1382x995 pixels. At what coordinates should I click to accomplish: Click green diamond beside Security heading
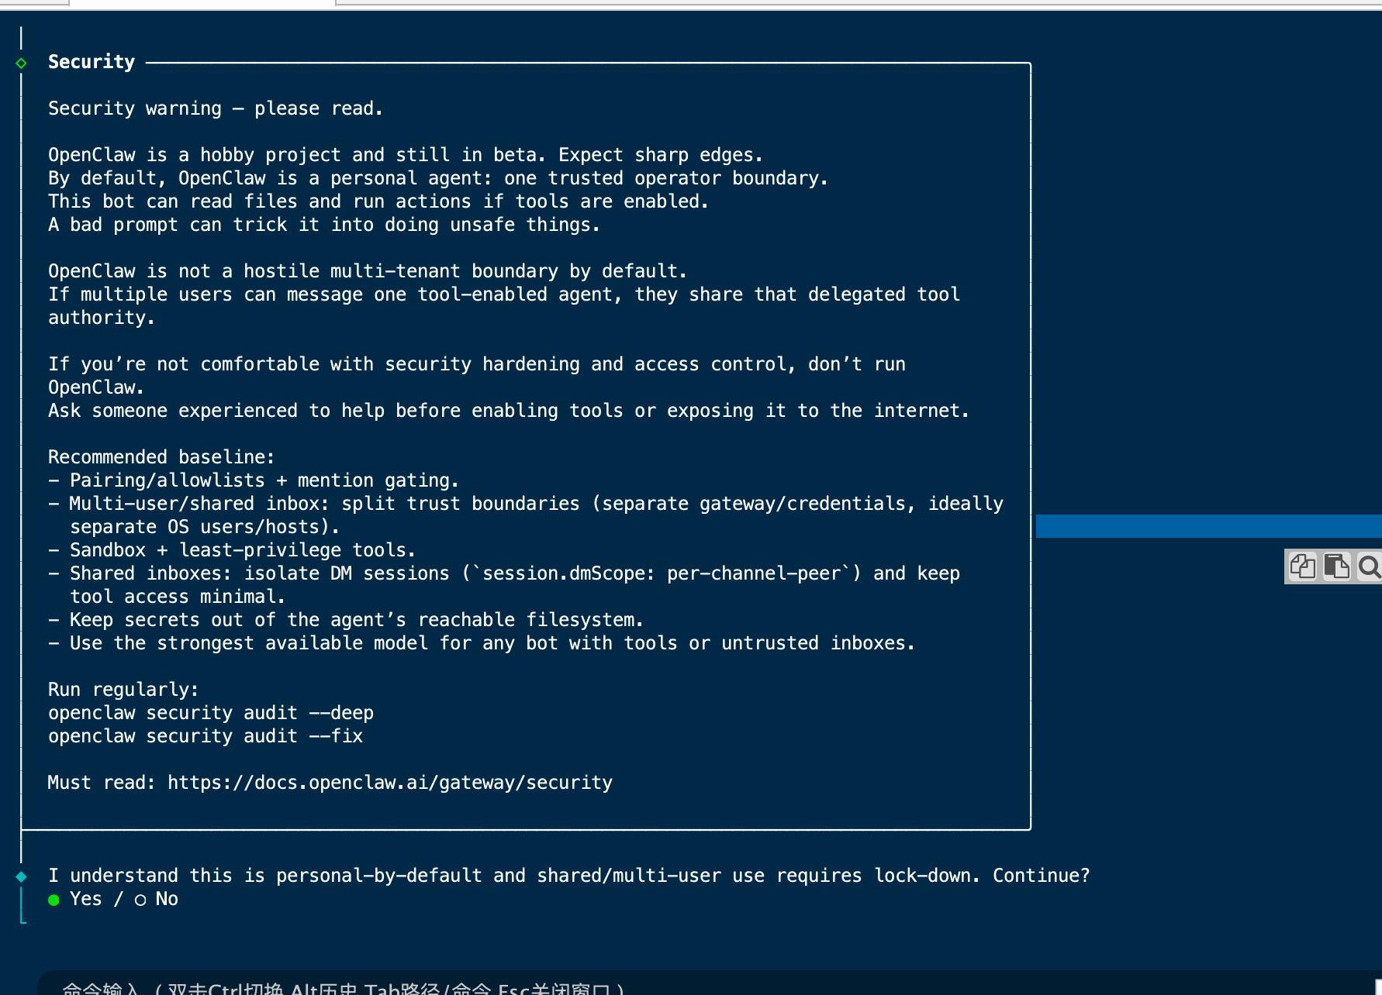click(21, 63)
